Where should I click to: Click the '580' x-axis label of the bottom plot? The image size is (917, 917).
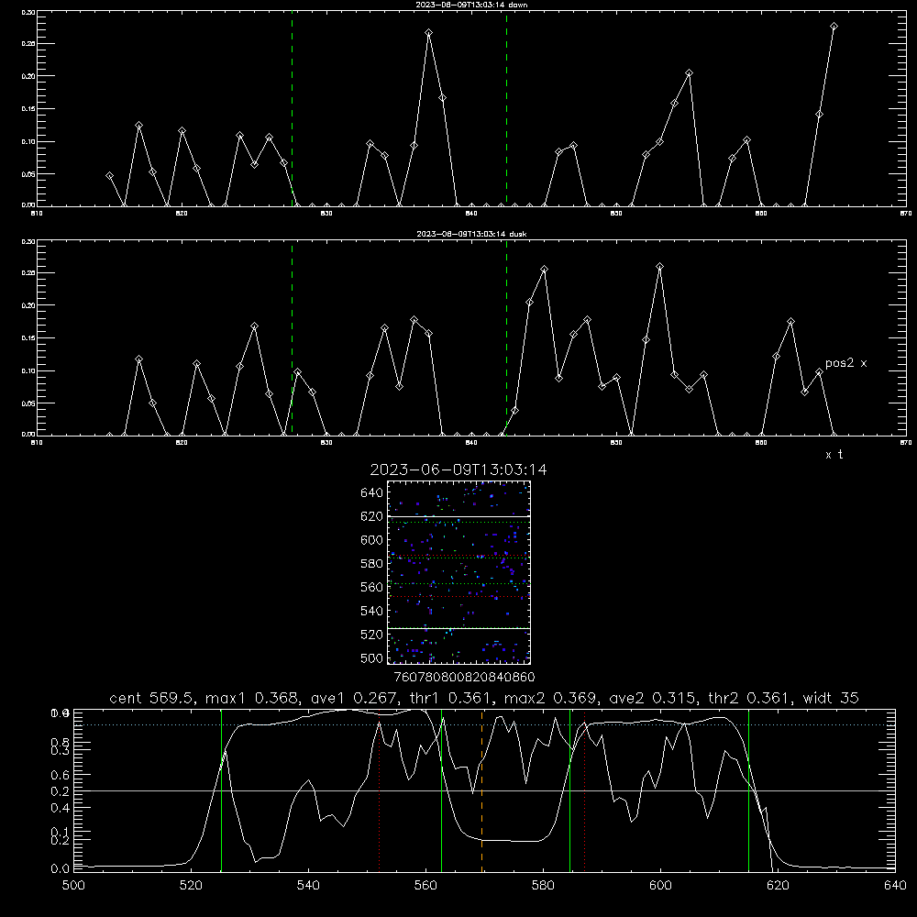click(543, 886)
